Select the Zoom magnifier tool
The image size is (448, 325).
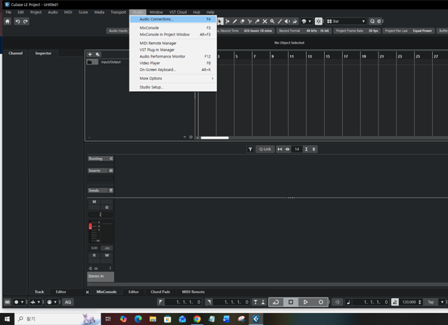click(x=272, y=21)
